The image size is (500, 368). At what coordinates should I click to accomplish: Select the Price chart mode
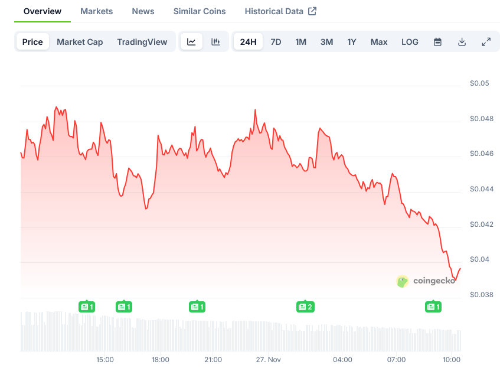point(32,42)
